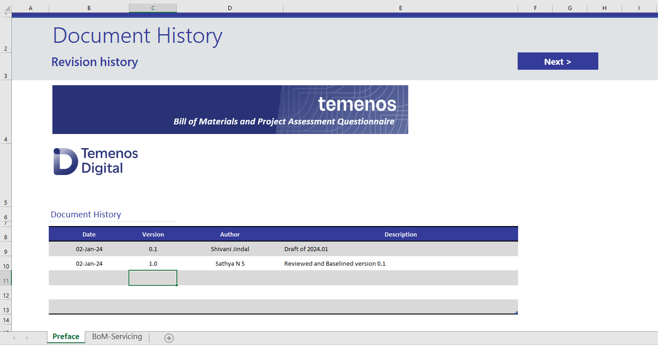Select row 3 header
The height and width of the screenshot is (345, 658).
tap(5, 67)
